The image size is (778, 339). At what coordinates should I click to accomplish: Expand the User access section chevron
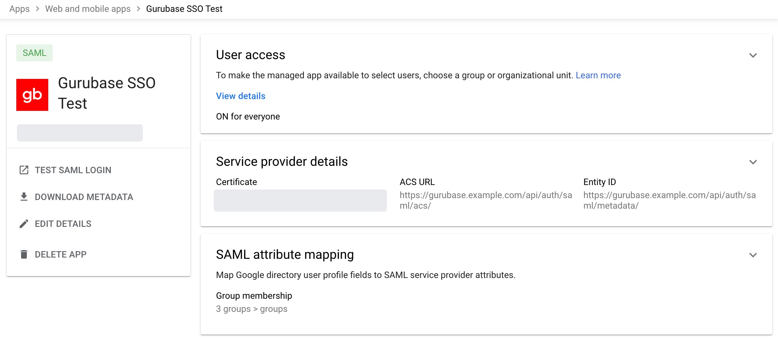[753, 55]
